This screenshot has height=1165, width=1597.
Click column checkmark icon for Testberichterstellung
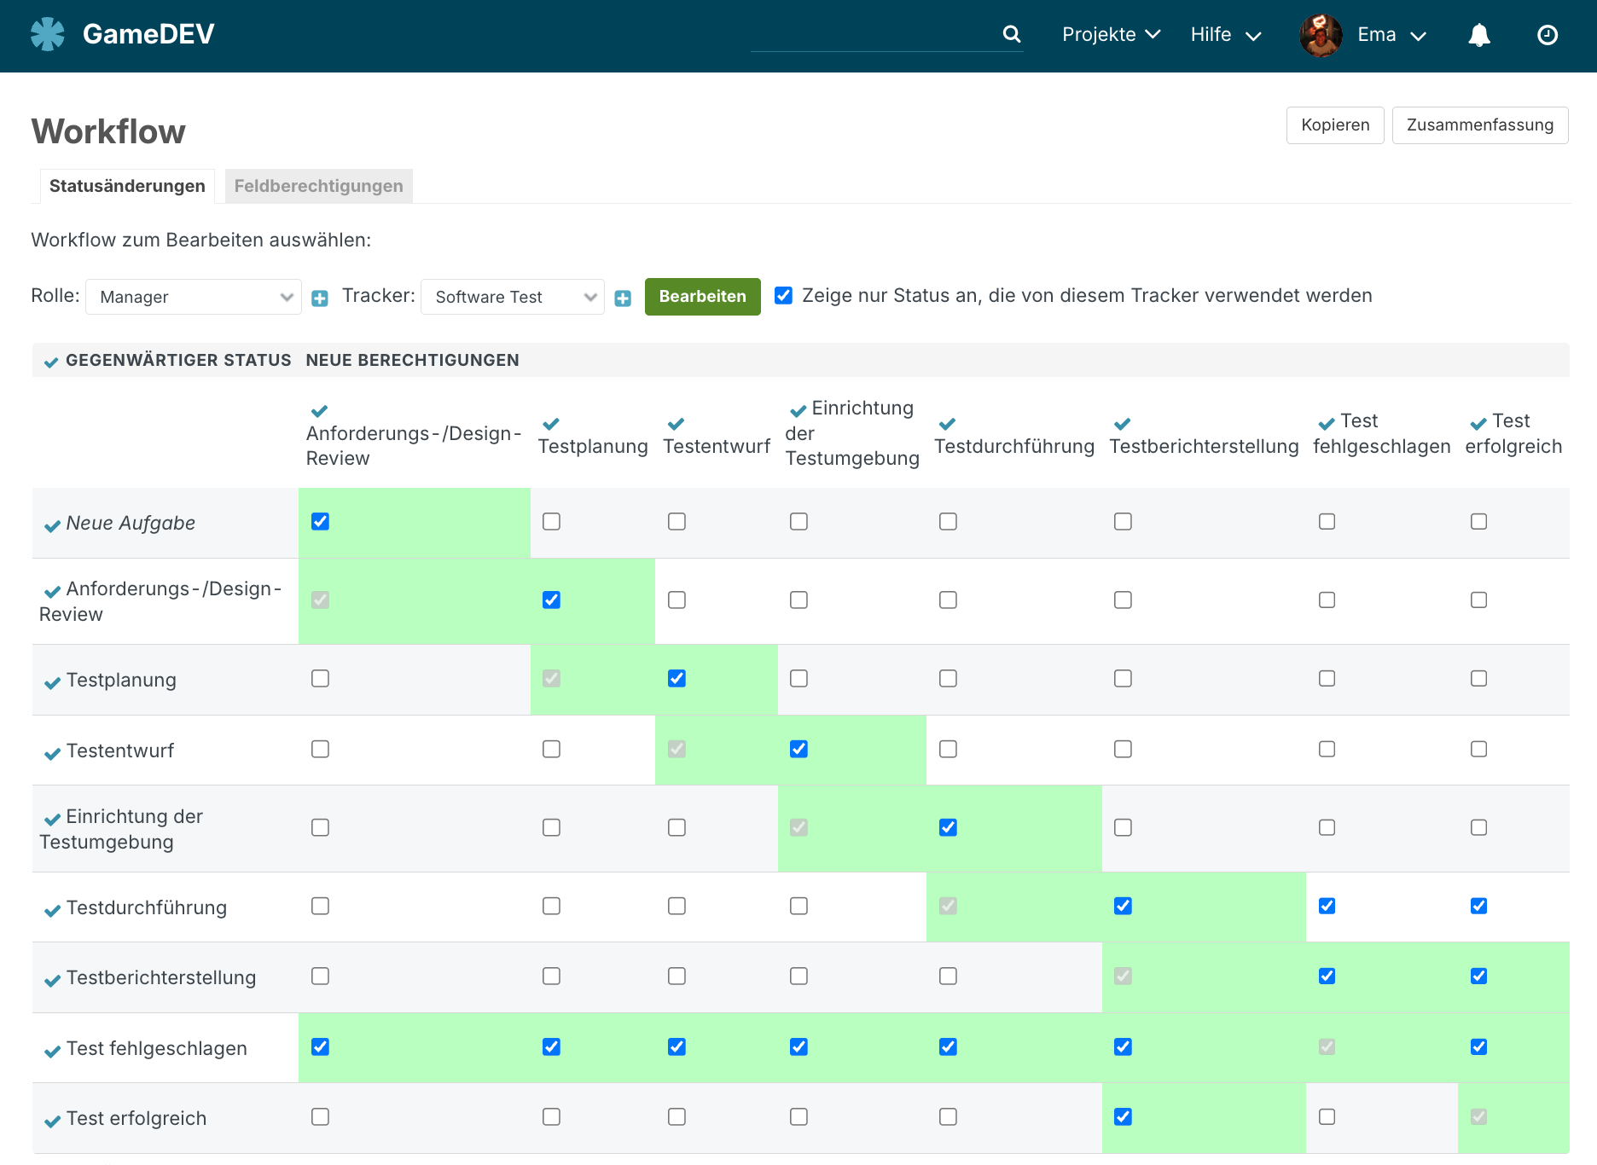(1122, 424)
